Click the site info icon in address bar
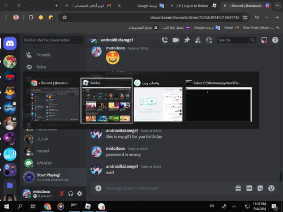This screenshot has height=212, width=283. click(245, 18)
